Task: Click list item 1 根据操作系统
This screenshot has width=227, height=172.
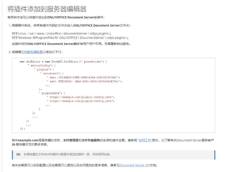Action: pos(71,26)
